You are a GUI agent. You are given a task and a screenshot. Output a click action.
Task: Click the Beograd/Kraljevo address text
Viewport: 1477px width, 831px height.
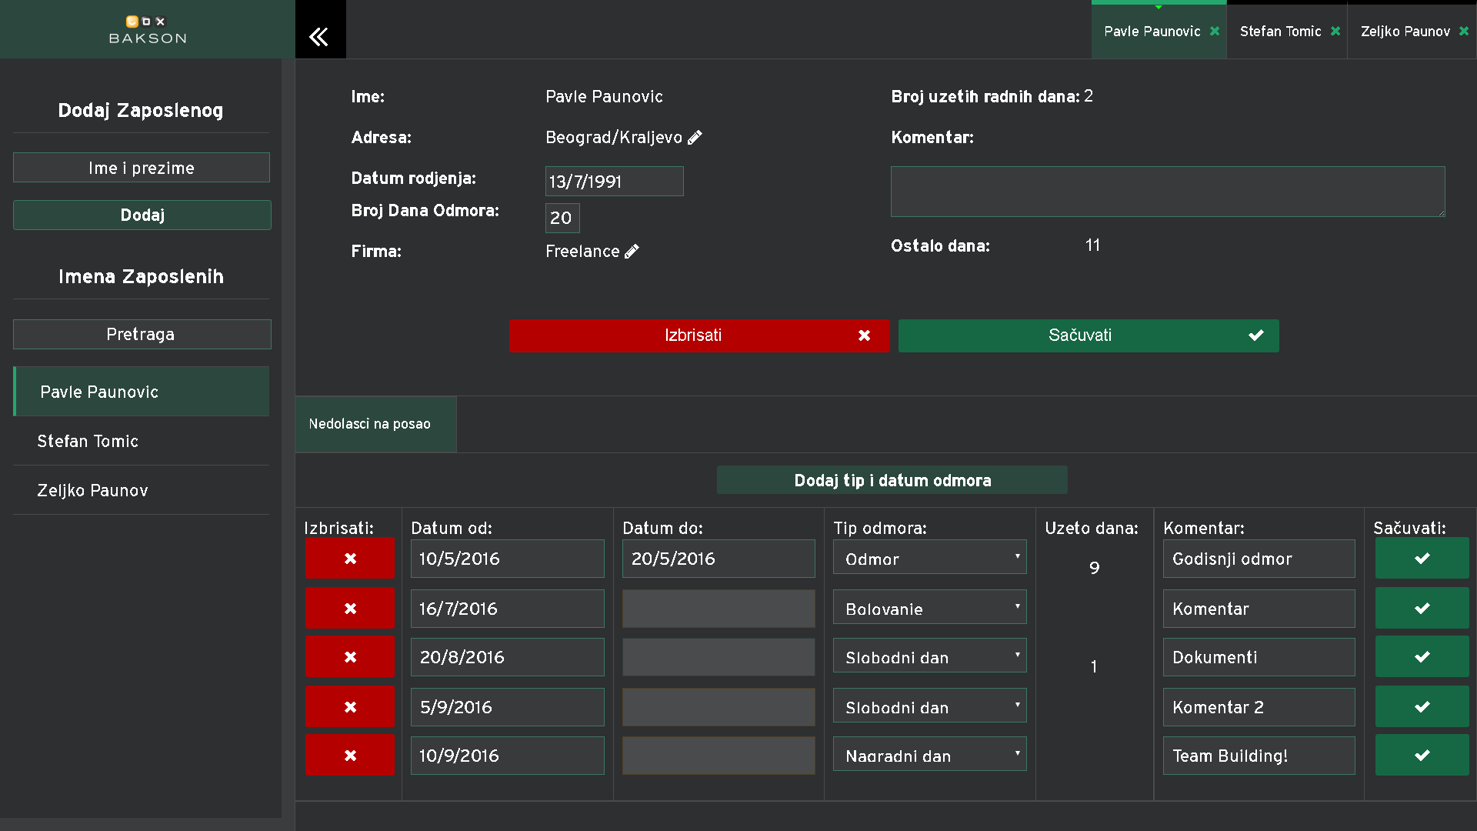(613, 138)
